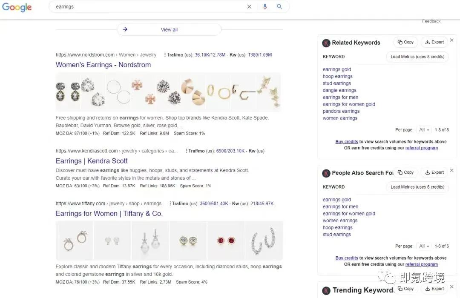Screen dimensions: 460x298
Task: Open Earrings for Women | Tiffany & Co. result
Action: pyautogui.click(x=109, y=214)
